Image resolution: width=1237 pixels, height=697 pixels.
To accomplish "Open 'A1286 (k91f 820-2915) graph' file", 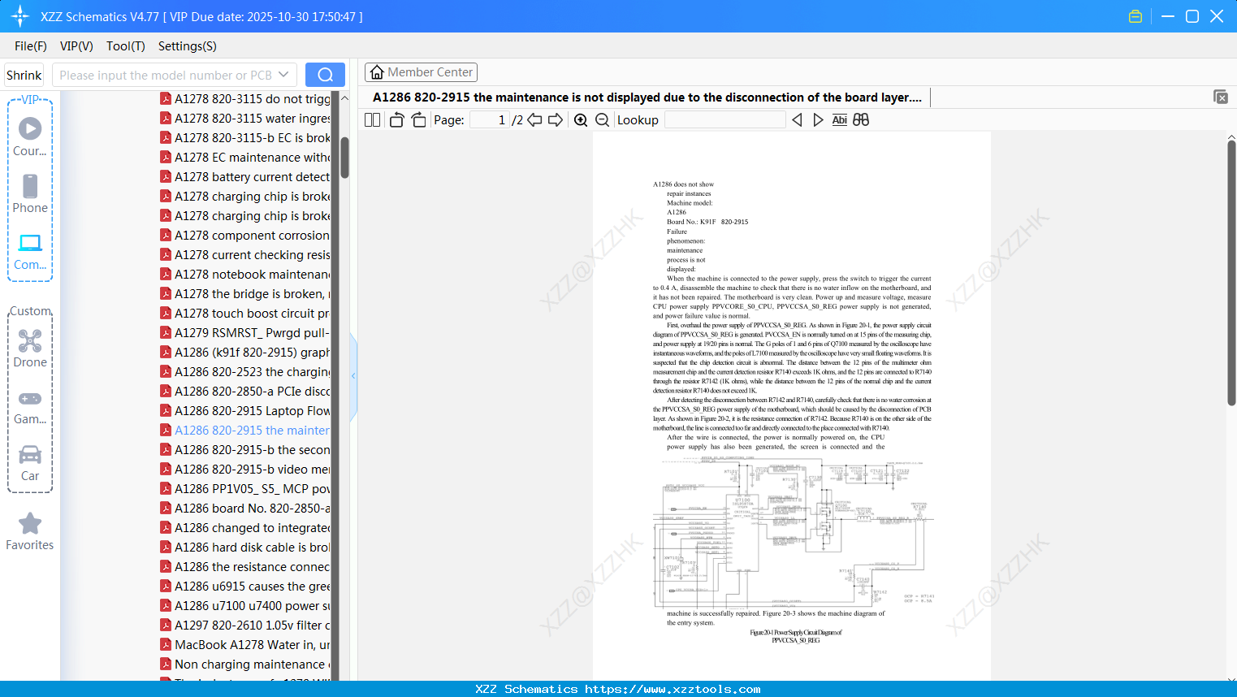I will pos(245,353).
